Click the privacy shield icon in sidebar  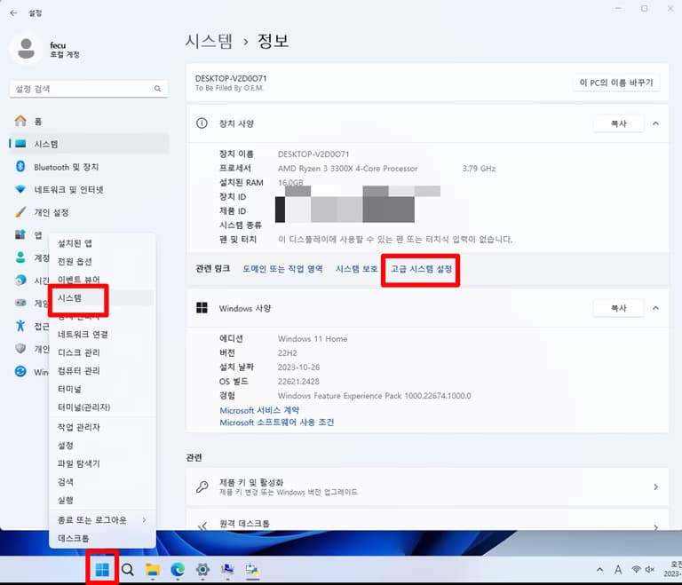point(20,348)
